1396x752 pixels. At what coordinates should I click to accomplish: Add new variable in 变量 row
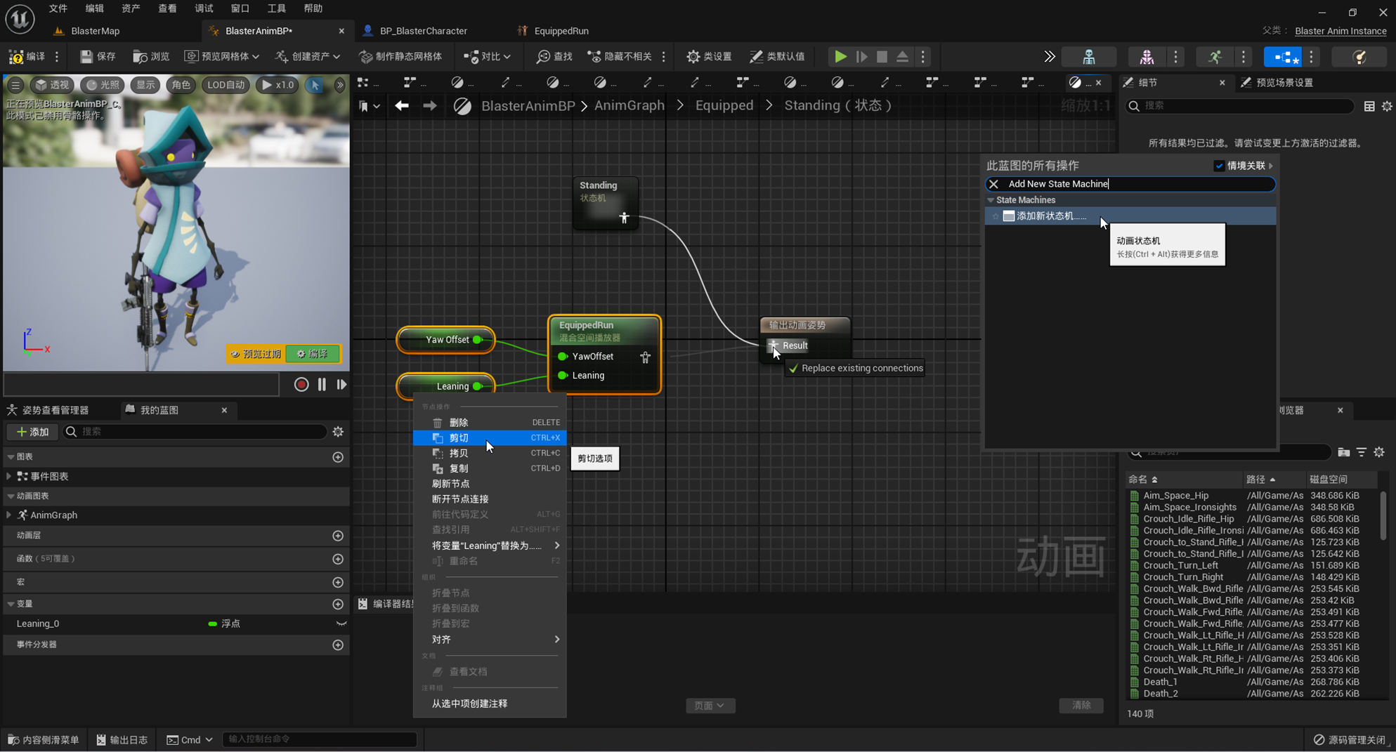(338, 604)
